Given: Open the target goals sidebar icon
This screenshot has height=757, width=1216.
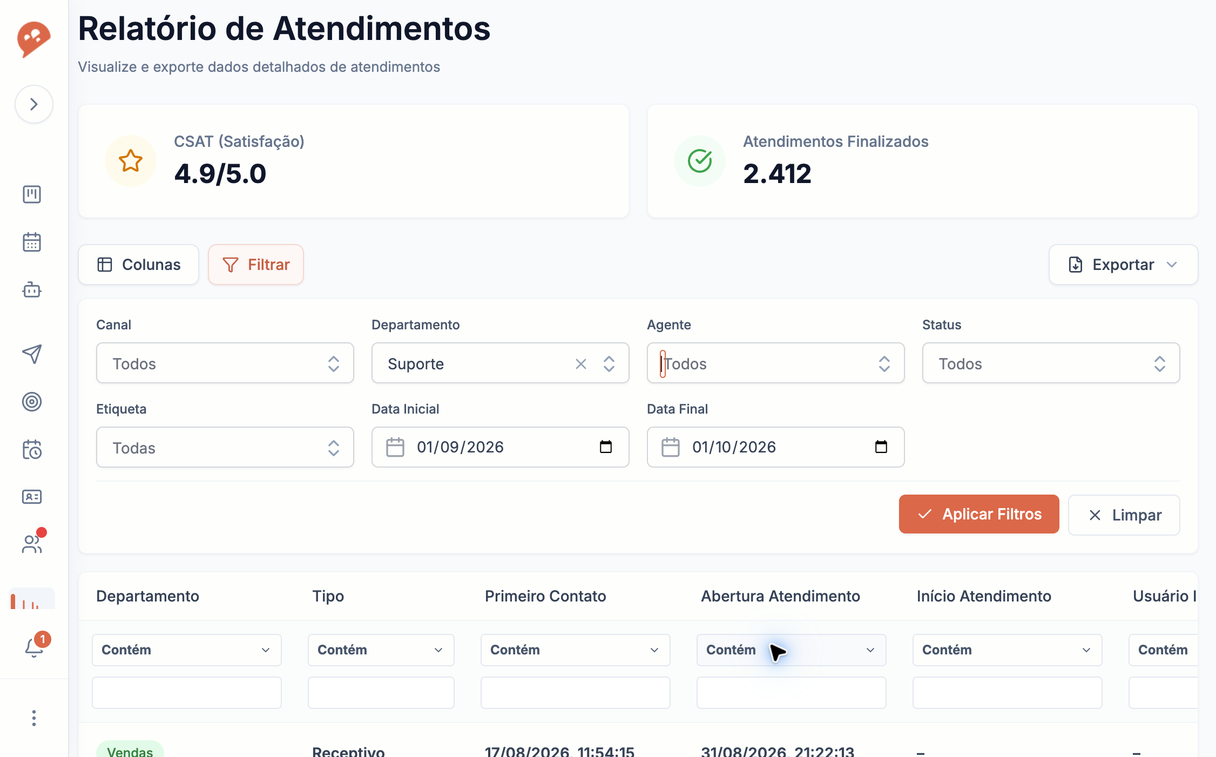Looking at the screenshot, I should 32,402.
